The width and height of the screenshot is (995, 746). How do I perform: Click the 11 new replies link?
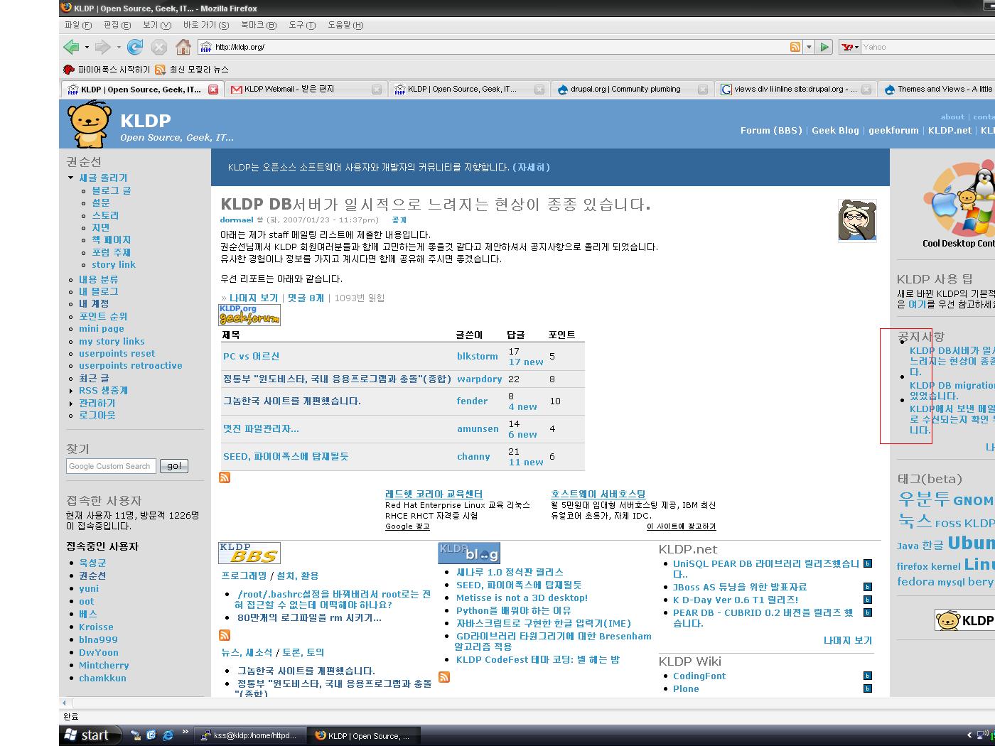pos(526,462)
